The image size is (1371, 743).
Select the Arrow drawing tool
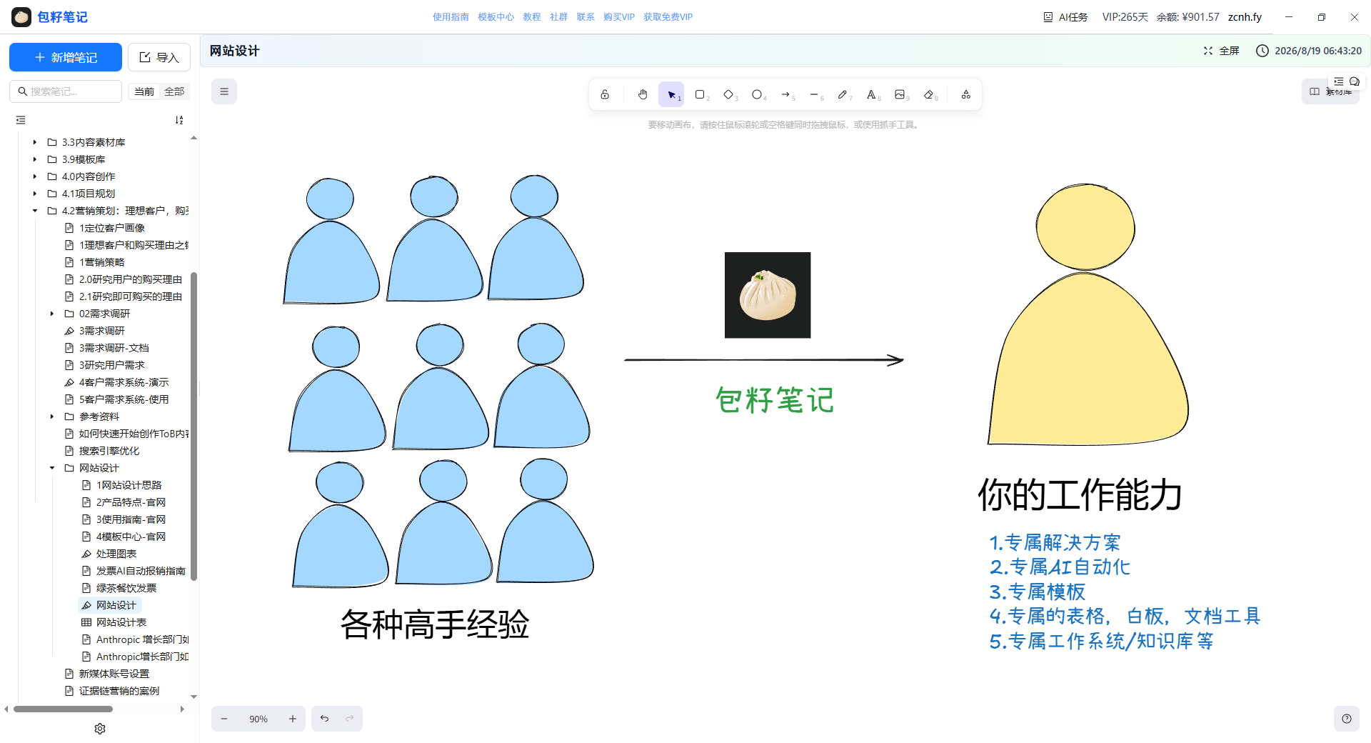[x=785, y=94]
